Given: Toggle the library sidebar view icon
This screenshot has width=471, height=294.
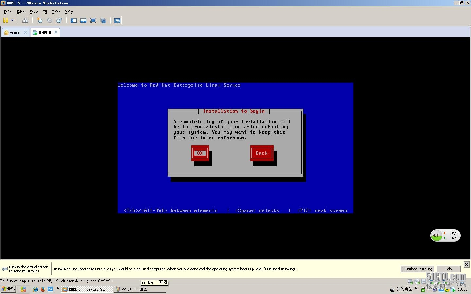Looking at the screenshot, I should (x=74, y=20).
